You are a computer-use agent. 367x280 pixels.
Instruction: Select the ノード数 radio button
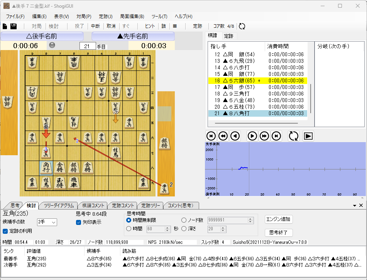pyautogui.click(x=184, y=220)
